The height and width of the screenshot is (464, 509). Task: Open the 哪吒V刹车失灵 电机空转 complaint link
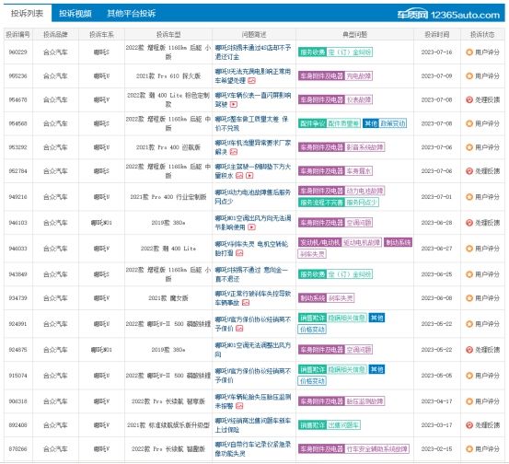[251, 249]
